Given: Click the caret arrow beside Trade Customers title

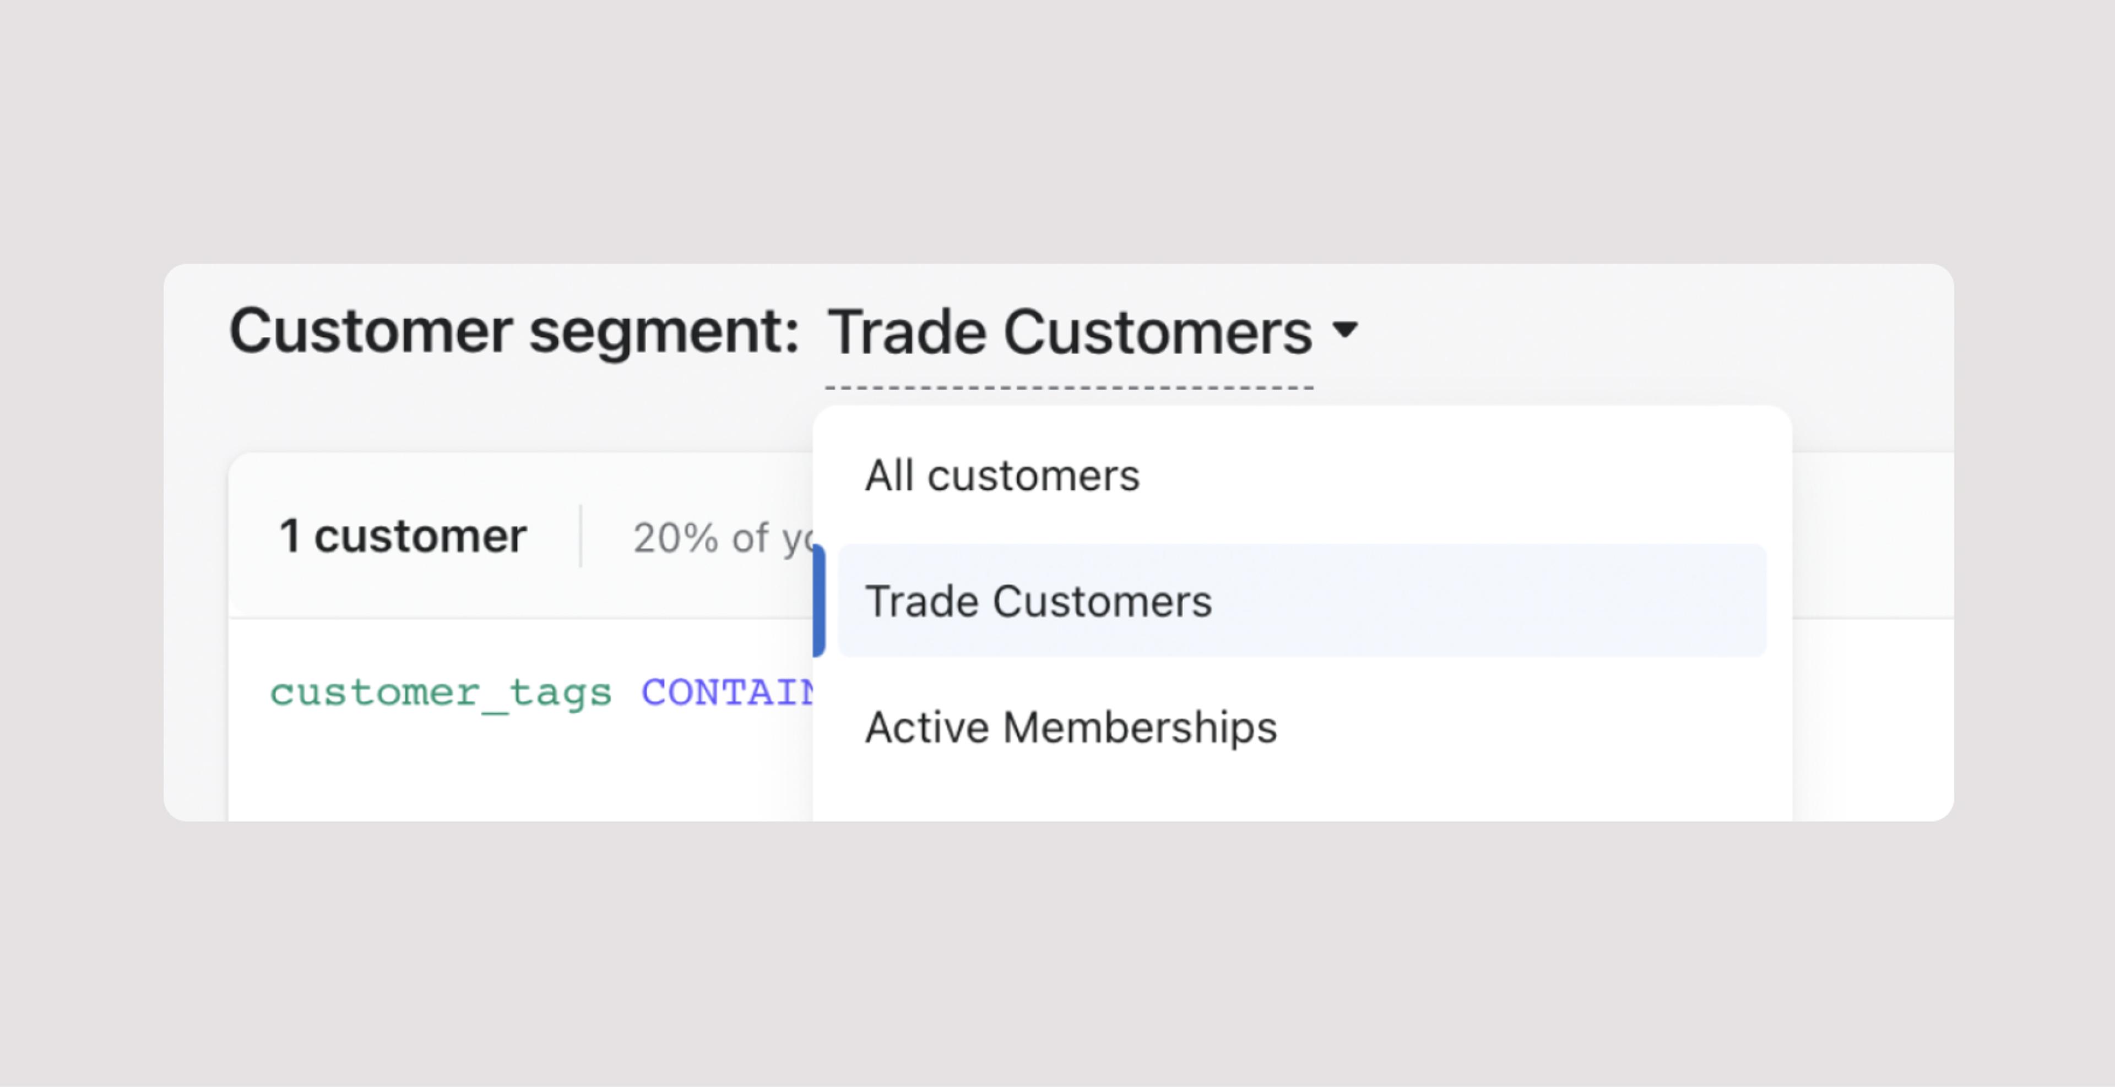Looking at the screenshot, I should [1345, 330].
